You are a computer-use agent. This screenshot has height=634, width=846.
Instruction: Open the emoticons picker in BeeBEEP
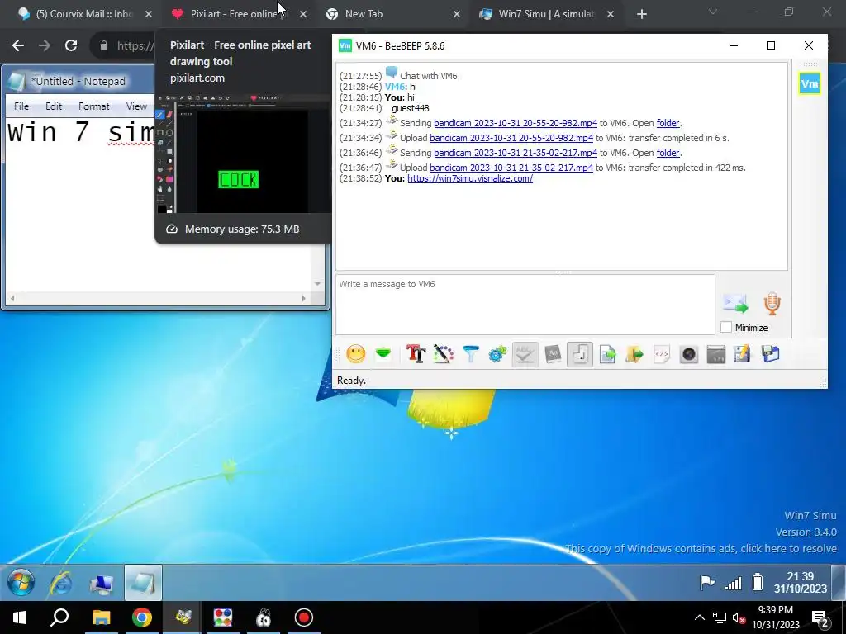(355, 354)
